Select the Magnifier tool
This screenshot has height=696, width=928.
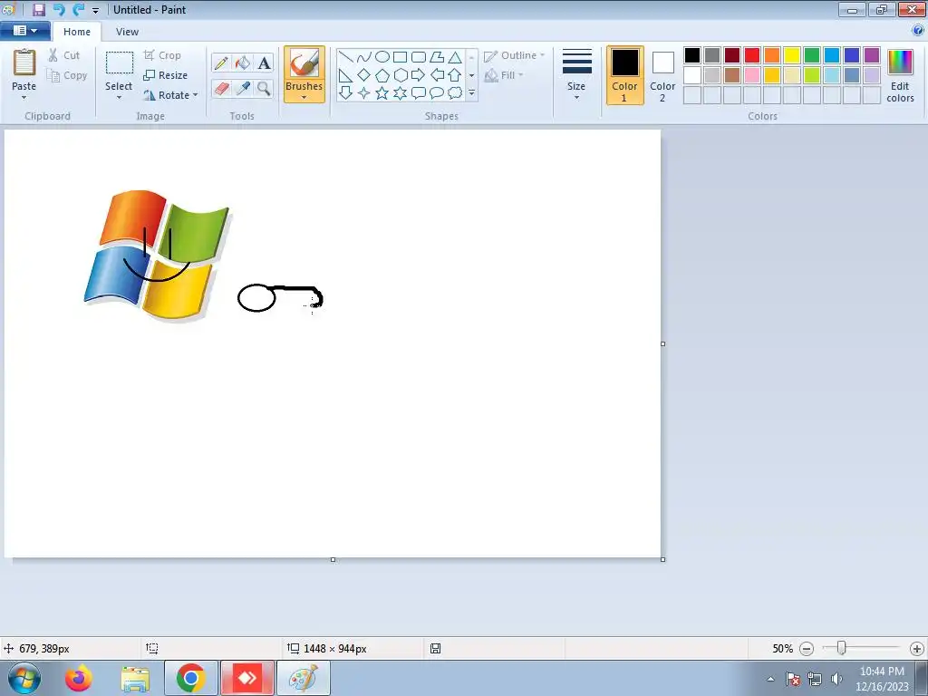tap(264, 89)
